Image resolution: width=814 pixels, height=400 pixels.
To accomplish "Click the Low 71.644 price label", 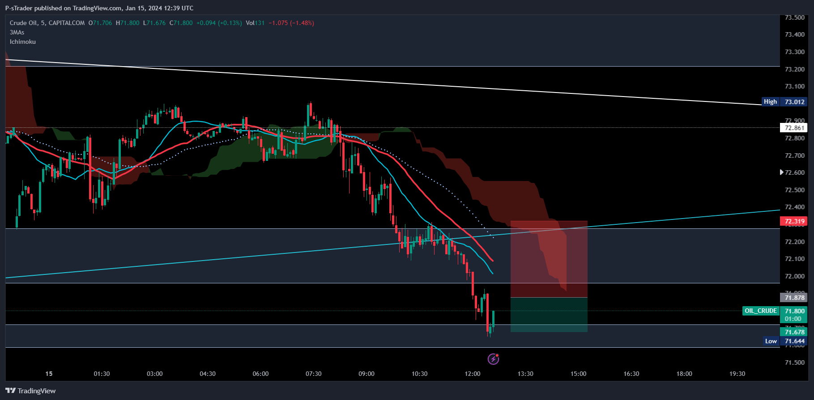I will [785, 341].
